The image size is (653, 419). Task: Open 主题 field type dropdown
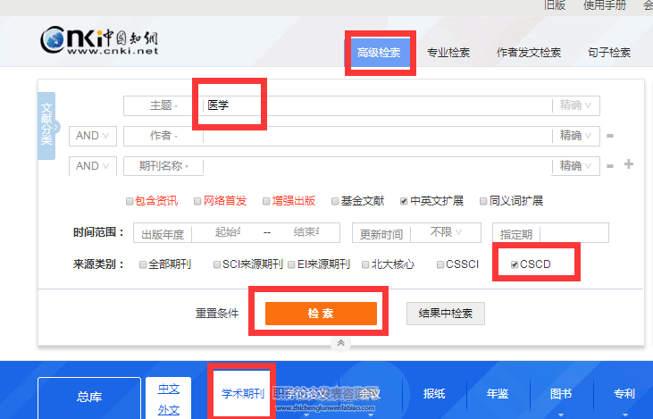[x=163, y=105]
